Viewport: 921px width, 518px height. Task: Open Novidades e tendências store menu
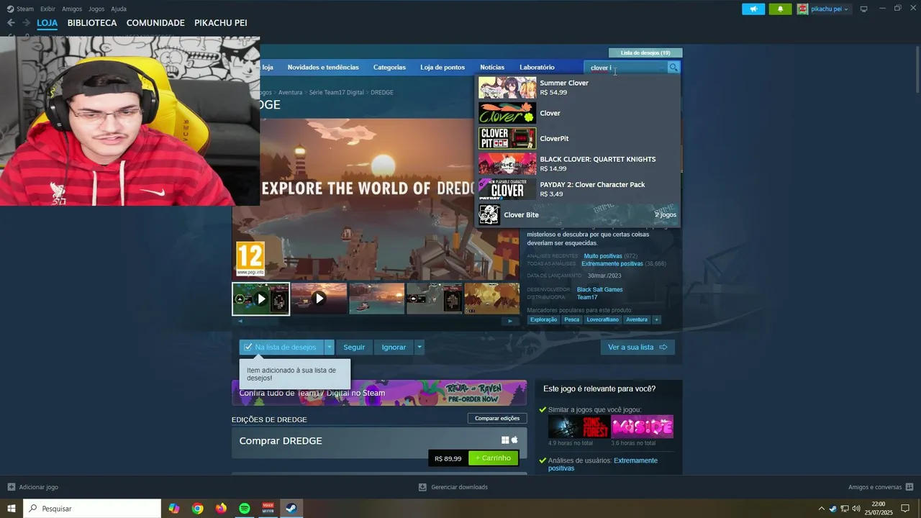click(x=323, y=68)
